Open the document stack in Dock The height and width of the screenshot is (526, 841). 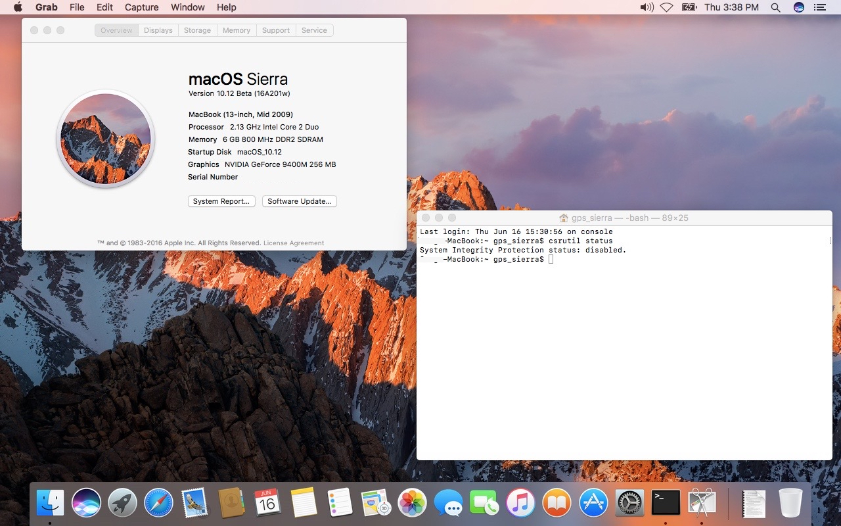point(754,503)
